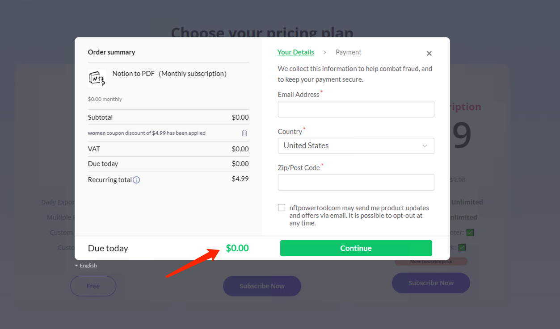
Task: Open the Country selection dropdown
Action: (x=356, y=146)
